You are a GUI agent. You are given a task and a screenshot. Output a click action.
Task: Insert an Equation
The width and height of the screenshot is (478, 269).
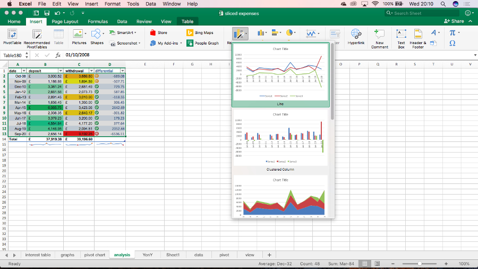454,32
